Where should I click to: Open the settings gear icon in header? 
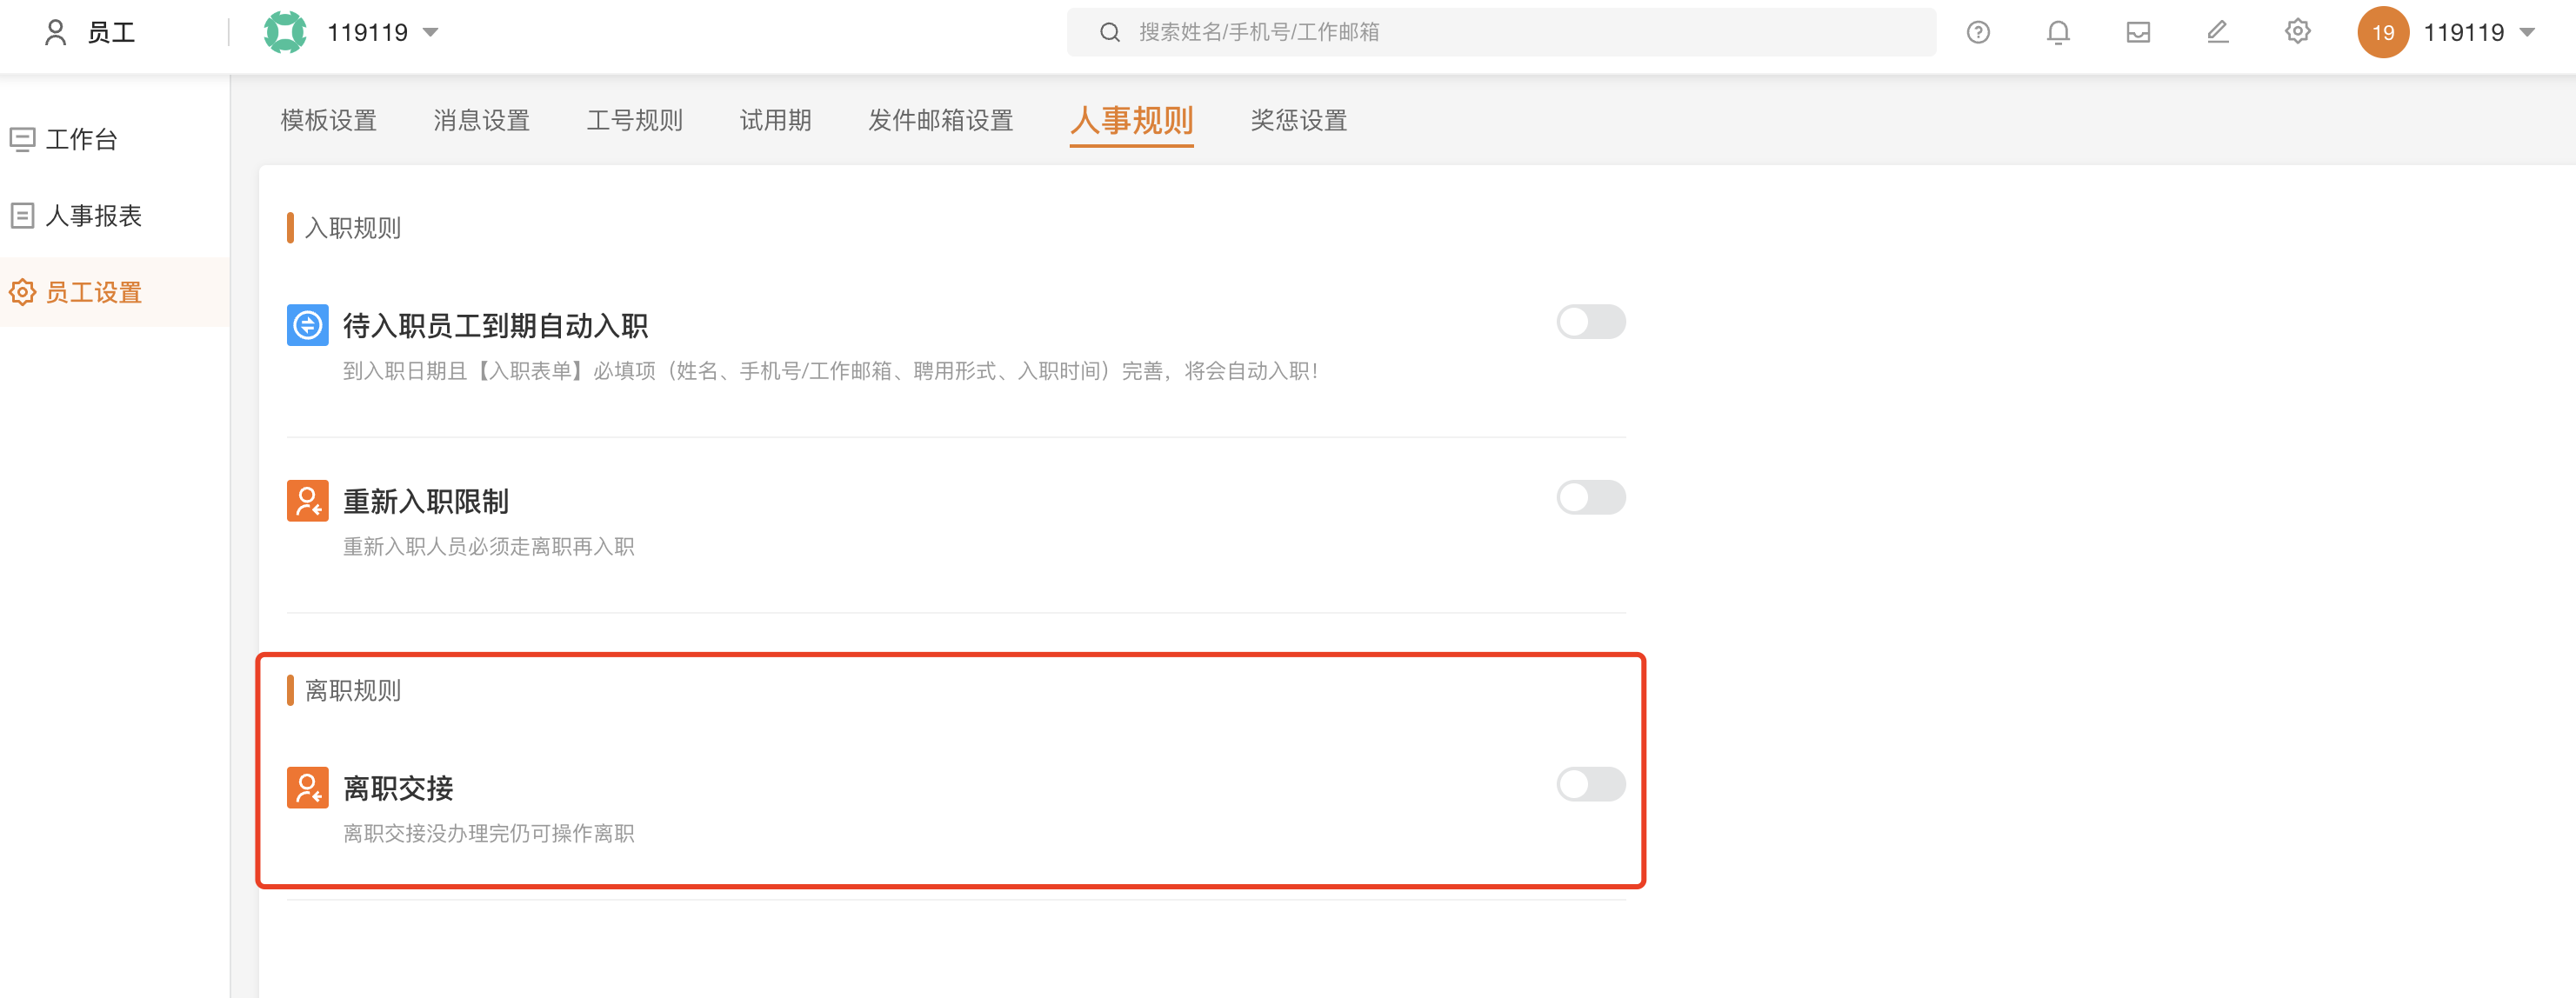point(2297,32)
